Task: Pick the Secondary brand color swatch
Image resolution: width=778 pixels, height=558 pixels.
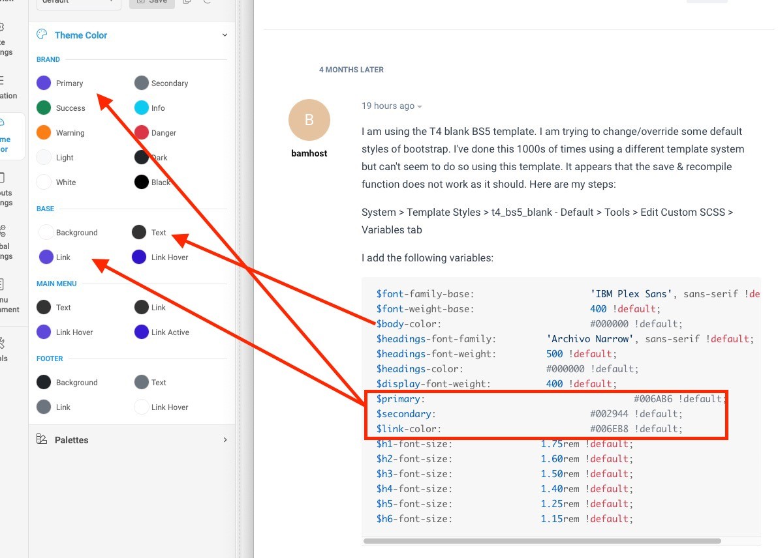Action: click(142, 83)
